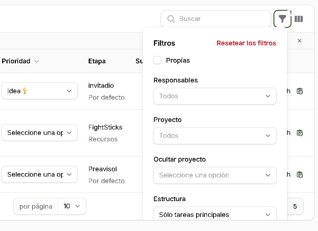Click the time log icon in first row

[299, 91]
